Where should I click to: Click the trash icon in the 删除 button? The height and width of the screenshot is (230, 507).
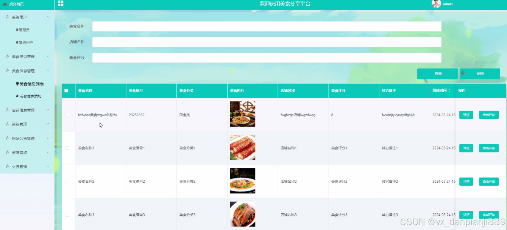[463, 73]
